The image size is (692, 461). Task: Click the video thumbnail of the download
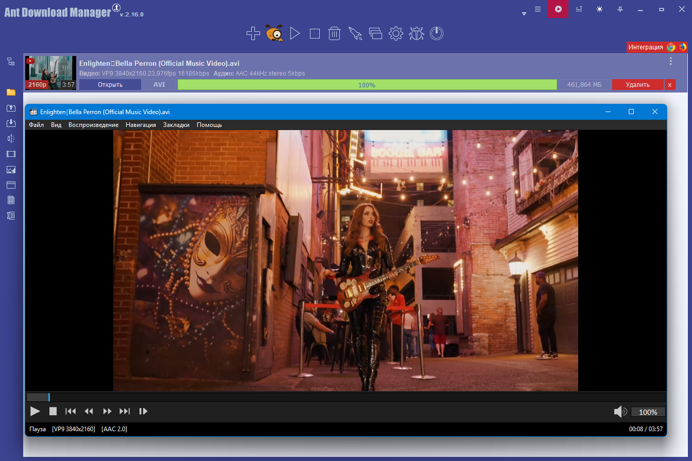[x=50, y=72]
